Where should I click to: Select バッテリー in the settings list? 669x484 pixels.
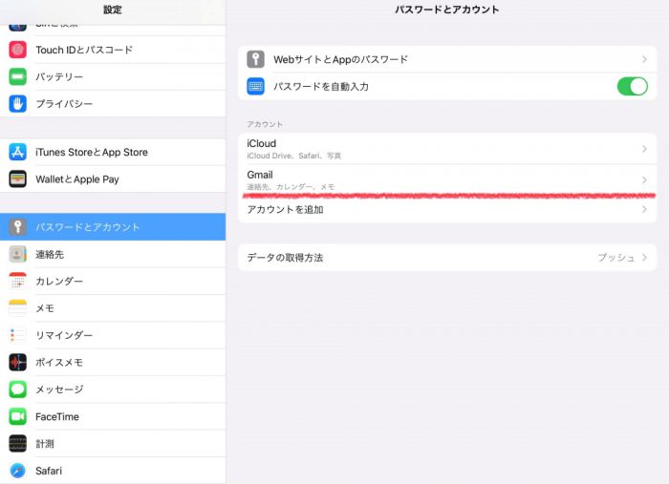click(113, 76)
